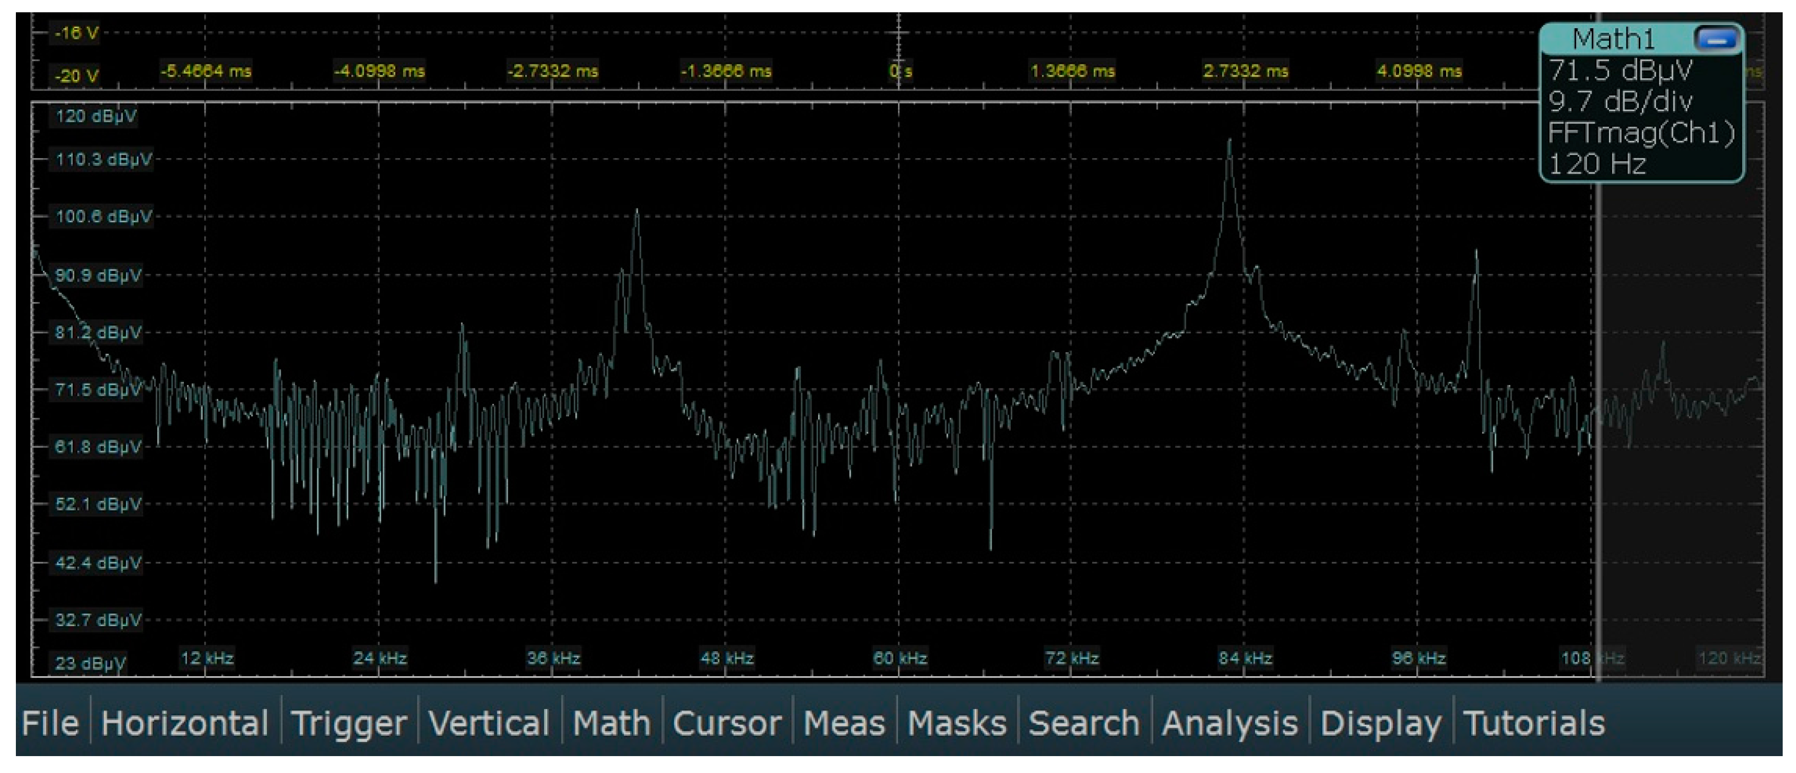The height and width of the screenshot is (773, 1796).
Task: Open the Cursor menu
Action: tap(726, 722)
